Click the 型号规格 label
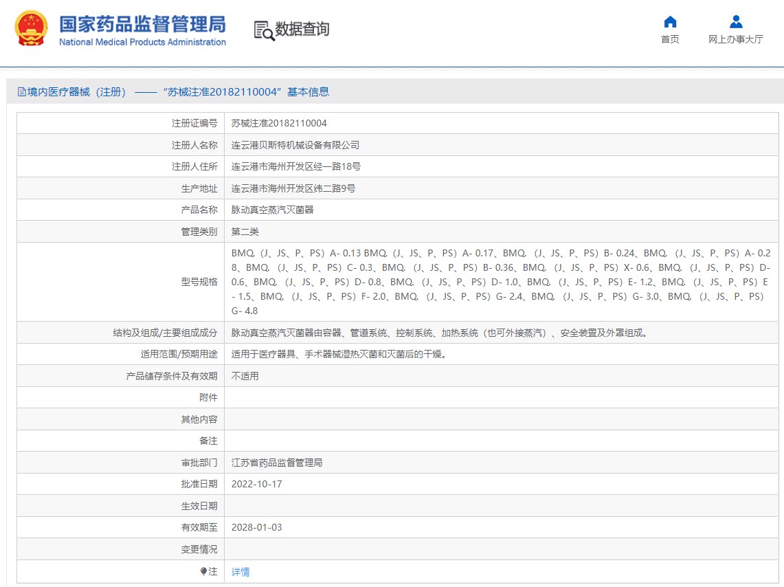The width and height of the screenshot is (784, 587). pos(199,282)
